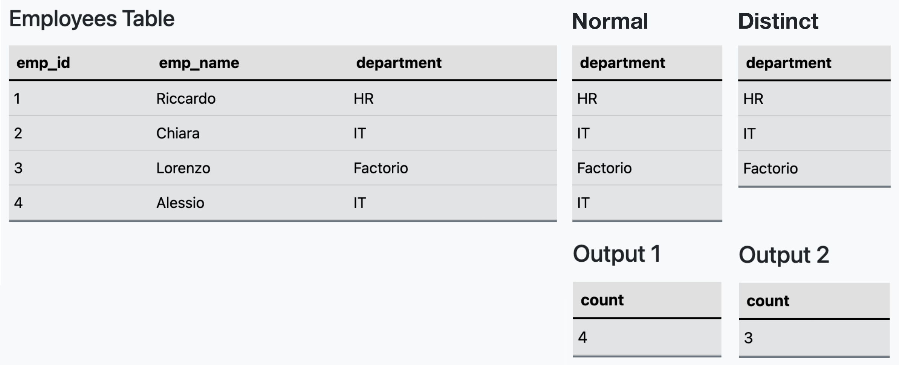
Task: Click the Distinct heading
Action: click(x=778, y=21)
